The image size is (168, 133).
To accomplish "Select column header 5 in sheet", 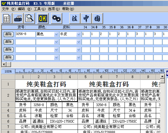I will (x=86, y=77).
